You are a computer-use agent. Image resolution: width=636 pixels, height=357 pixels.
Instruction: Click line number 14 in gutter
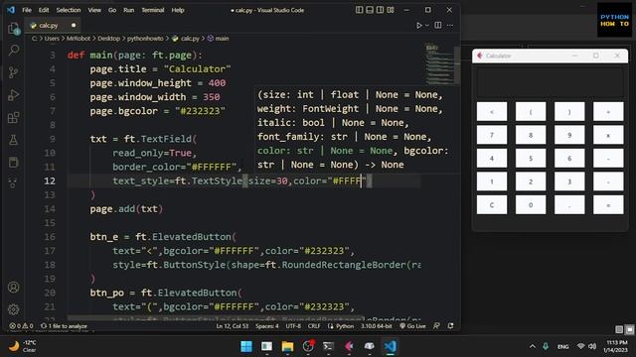tap(50, 209)
